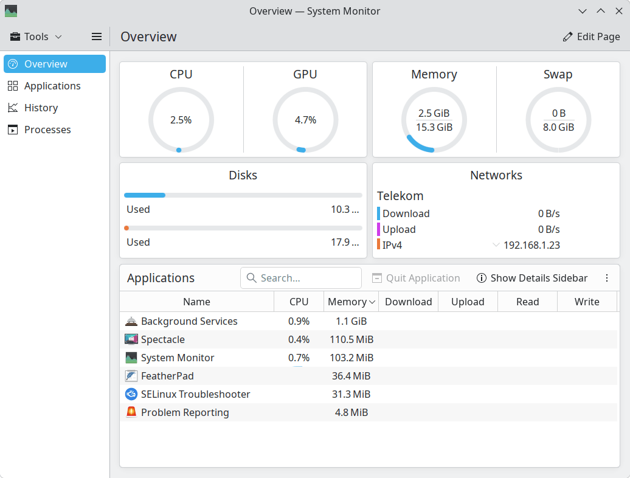
Task: Open the Tools dropdown menu
Action: tap(36, 36)
